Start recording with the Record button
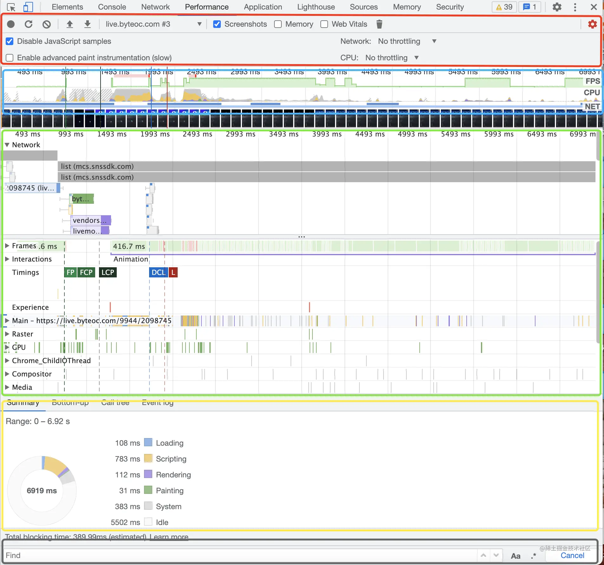Image resolution: width=604 pixels, height=565 pixels. click(x=11, y=24)
